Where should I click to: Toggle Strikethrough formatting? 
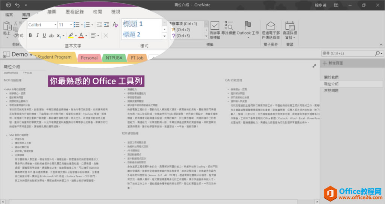tap(51, 36)
